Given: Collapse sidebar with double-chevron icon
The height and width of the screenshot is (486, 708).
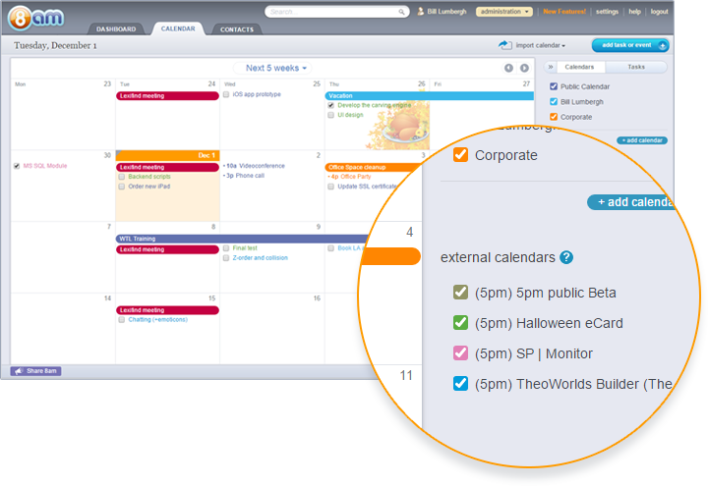Looking at the screenshot, I should 551,67.
